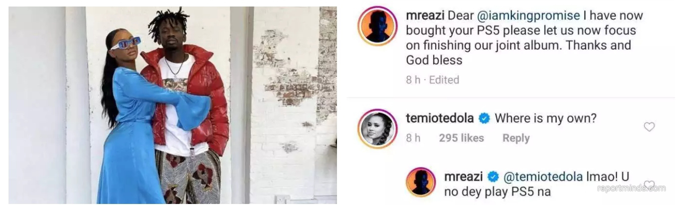The height and width of the screenshot is (205, 676).
Task: Like temiotedola's comment with heart icon
Action: pyautogui.click(x=649, y=127)
